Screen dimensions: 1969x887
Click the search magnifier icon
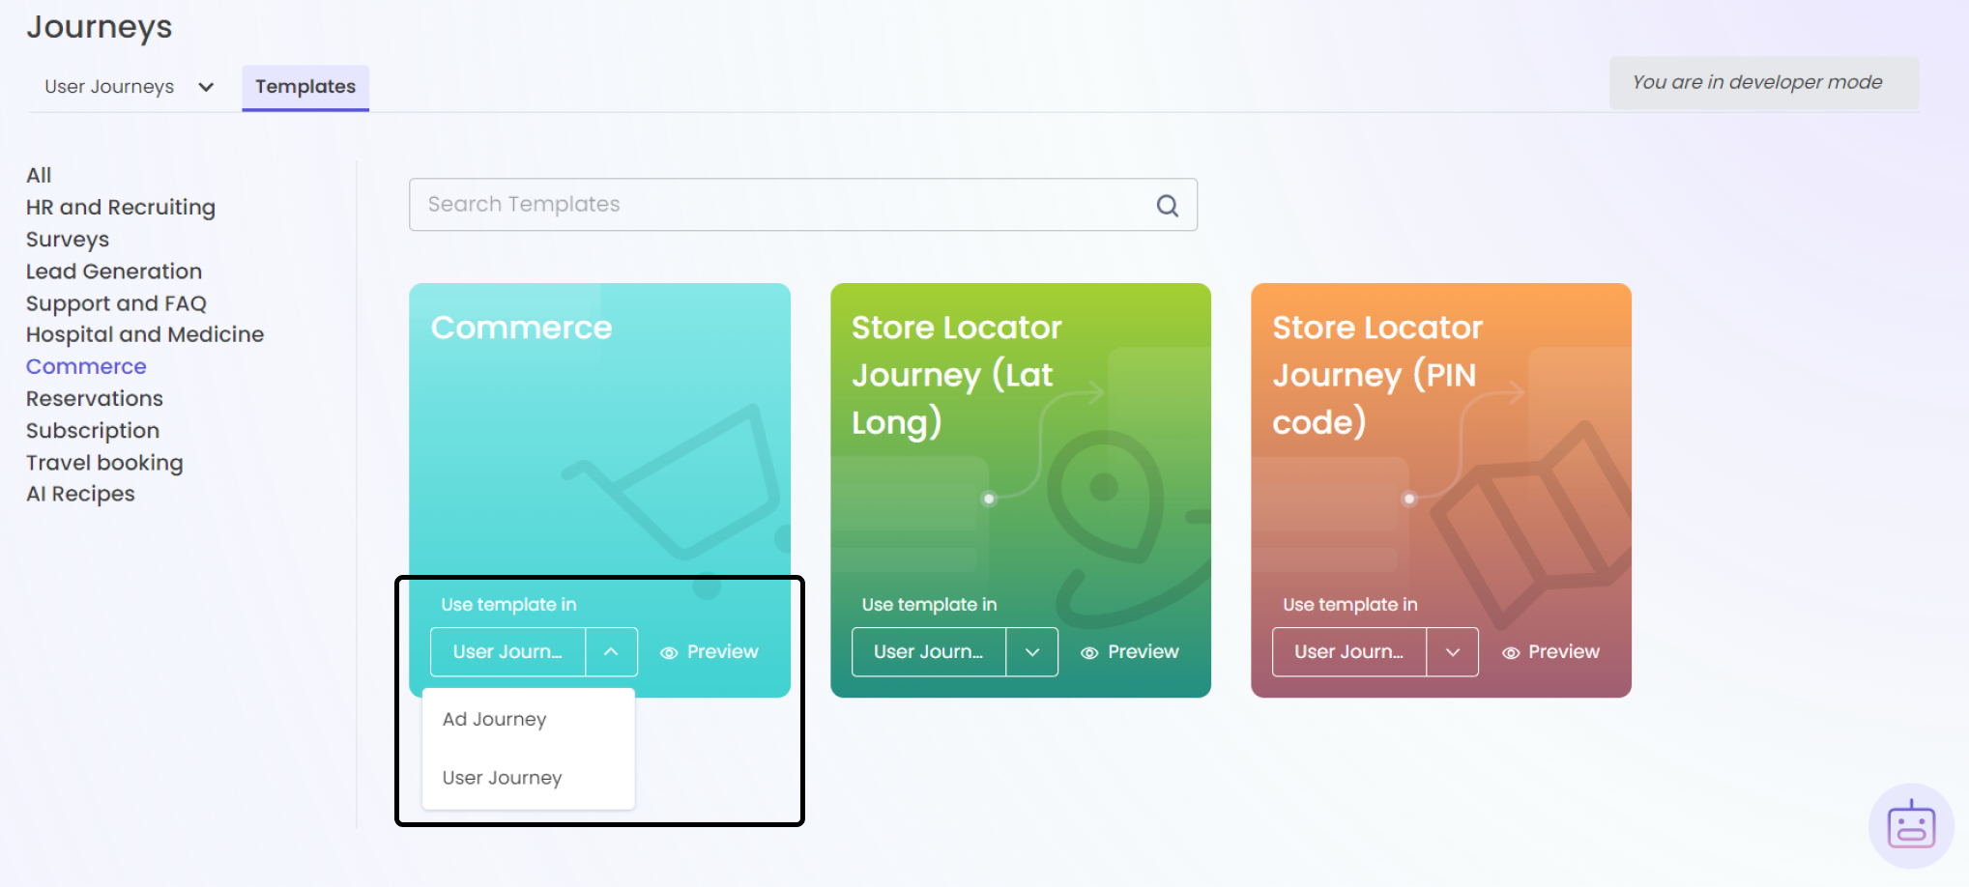click(1167, 206)
